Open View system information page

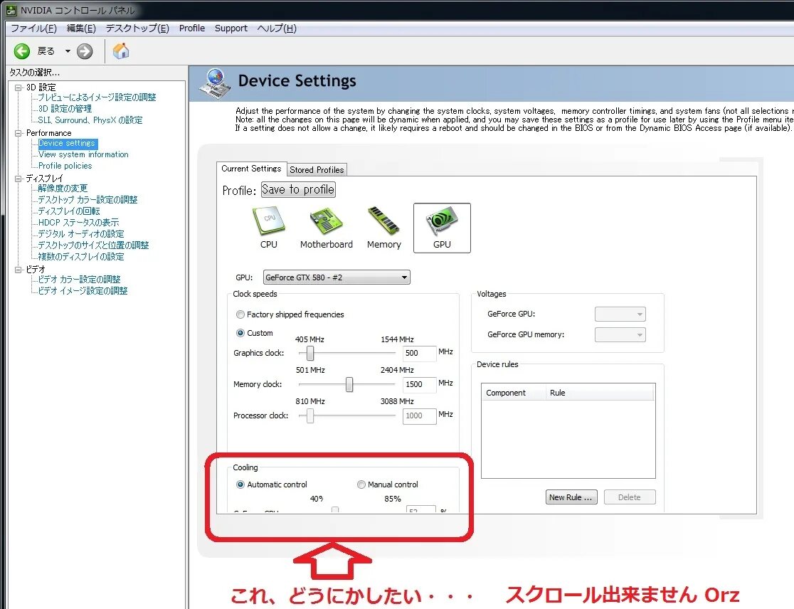[83, 154]
